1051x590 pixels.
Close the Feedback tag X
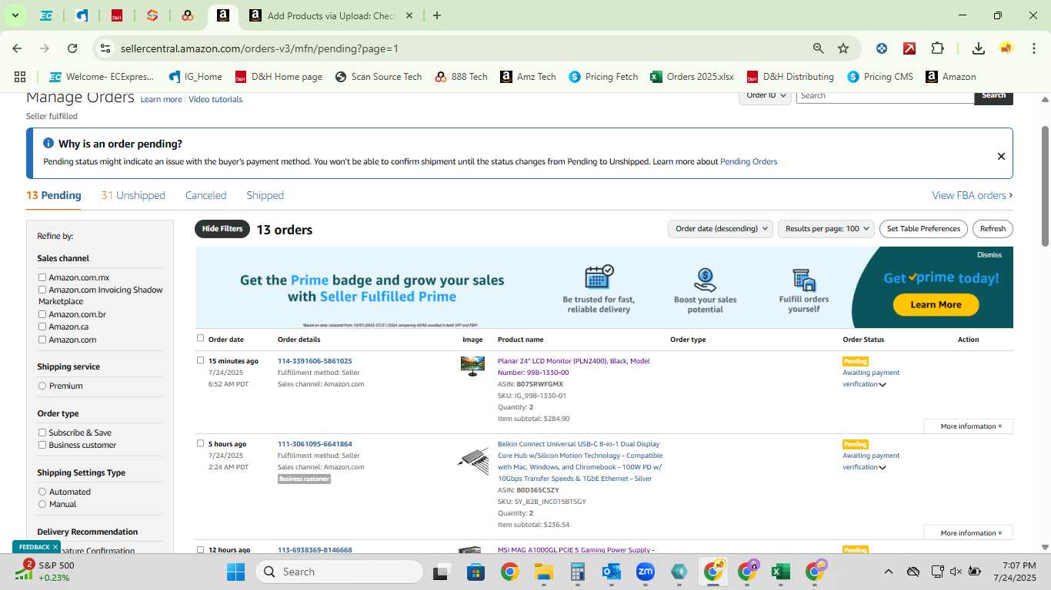[55, 547]
